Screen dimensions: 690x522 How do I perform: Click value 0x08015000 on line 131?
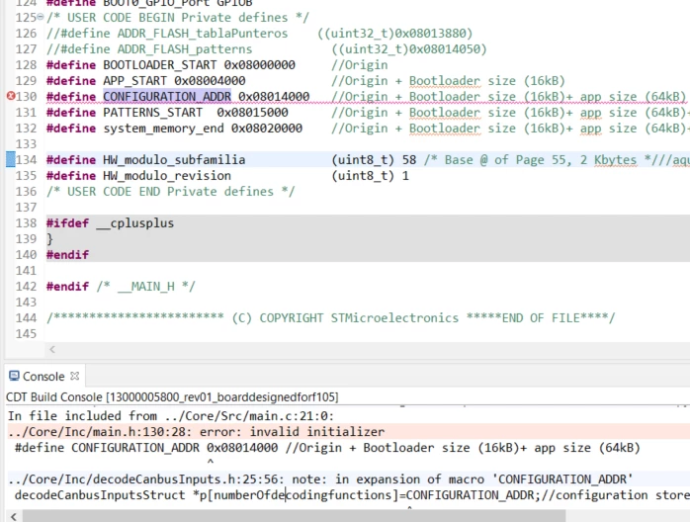[x=252, y=113]
